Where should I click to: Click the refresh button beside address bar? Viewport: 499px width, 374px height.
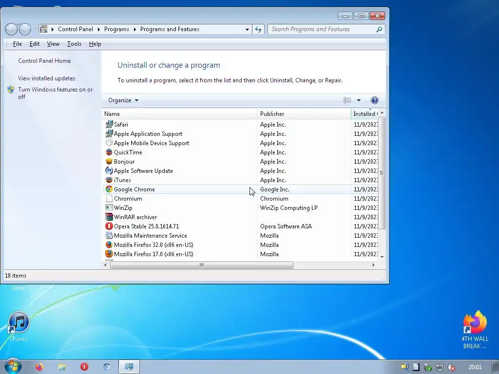point(258,29)
